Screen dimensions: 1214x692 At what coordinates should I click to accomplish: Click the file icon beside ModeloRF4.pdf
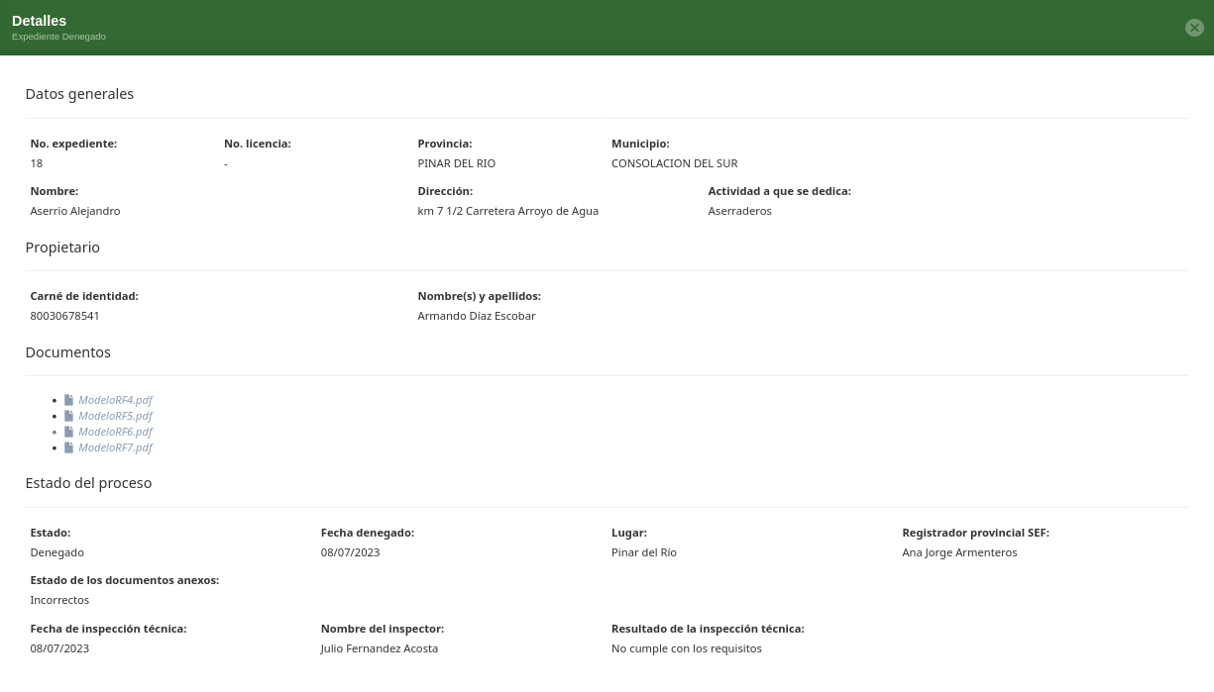click(x=68, y=400)
